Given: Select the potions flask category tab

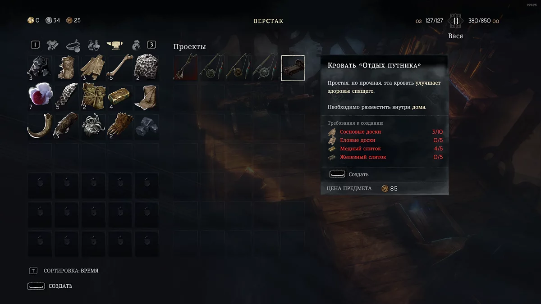Looking at the screenshot, I should coord(94,45).
